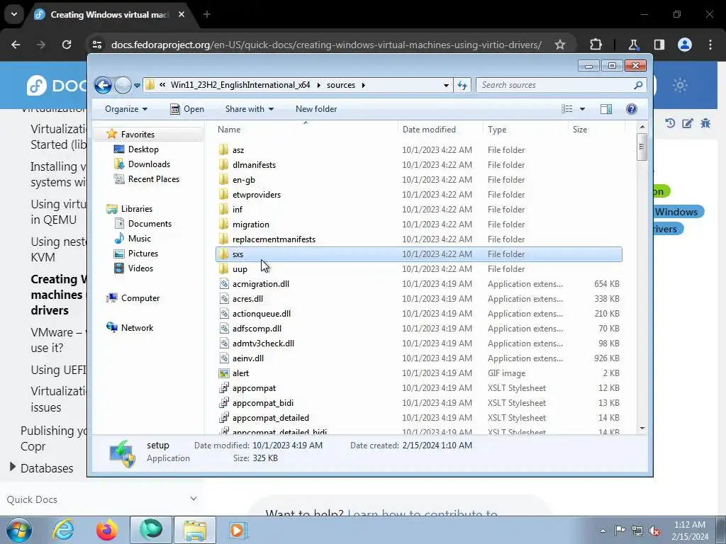
Task: Open the browser extensions puzzle icon
Action: pos(596,45)
